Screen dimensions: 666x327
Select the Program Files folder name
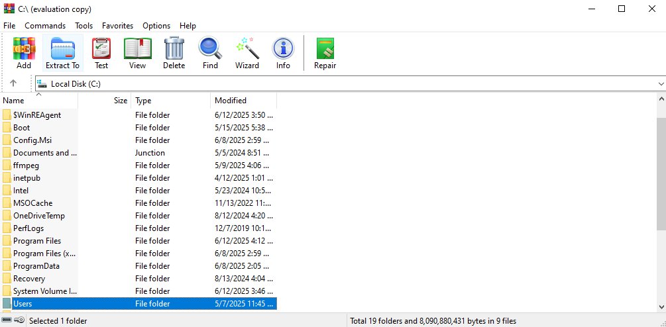click(x=37, y=241)
